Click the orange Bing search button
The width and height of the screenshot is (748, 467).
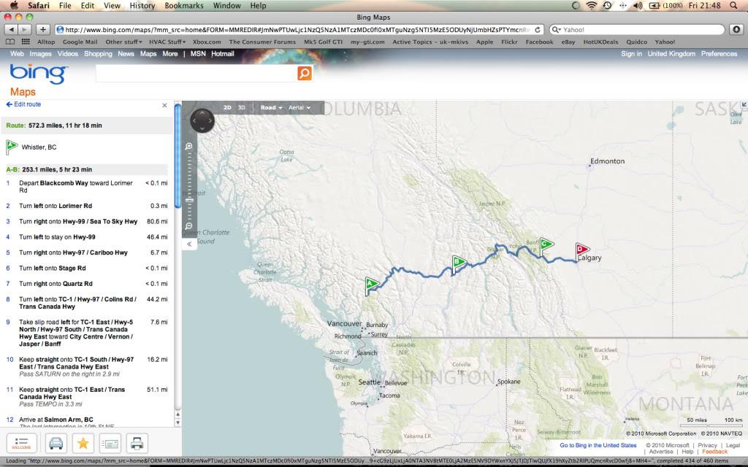(305, 73)
